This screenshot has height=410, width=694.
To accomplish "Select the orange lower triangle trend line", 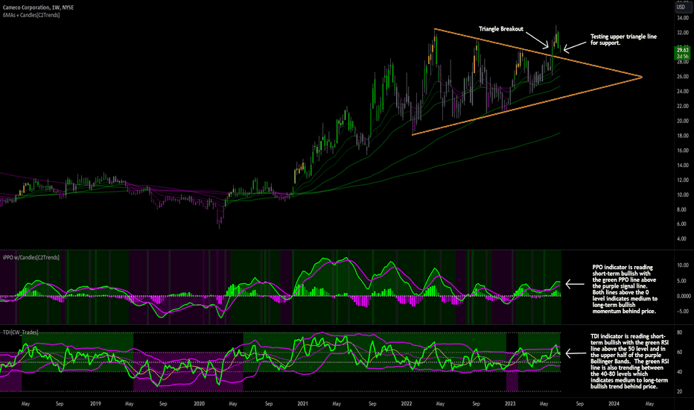I will (x=526, y=106).
